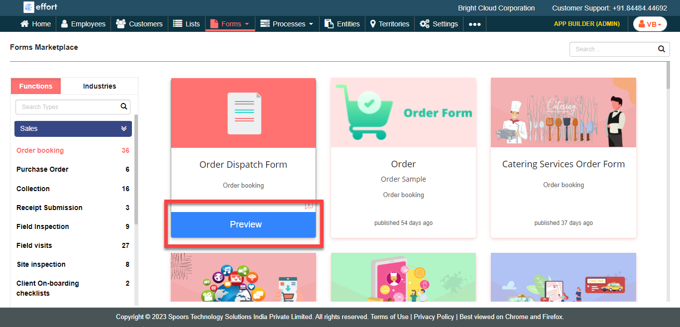Select the Functions tab
This screenshot has width=680, height=327.
[x=36, y=86]
